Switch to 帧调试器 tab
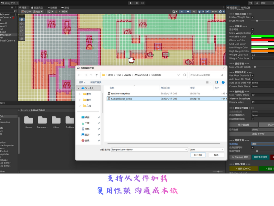This screenshot has width=274, height=206. point(246,8)
